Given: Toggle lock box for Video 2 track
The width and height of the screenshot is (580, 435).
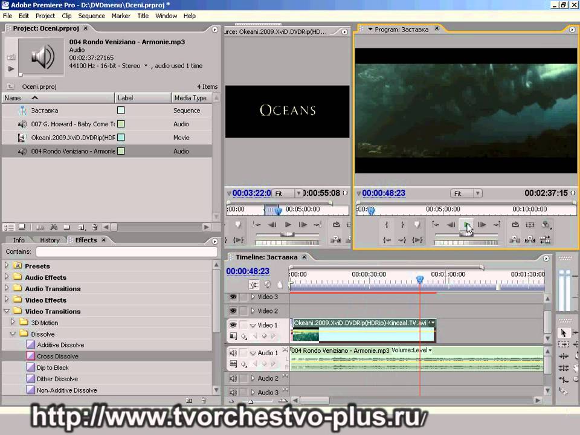Looking at the screenshot, I should 243,311.
